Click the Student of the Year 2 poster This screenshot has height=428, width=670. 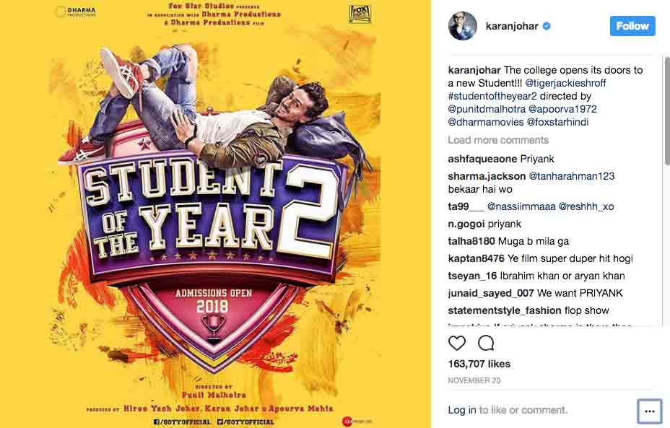click(x=215, y=214)
